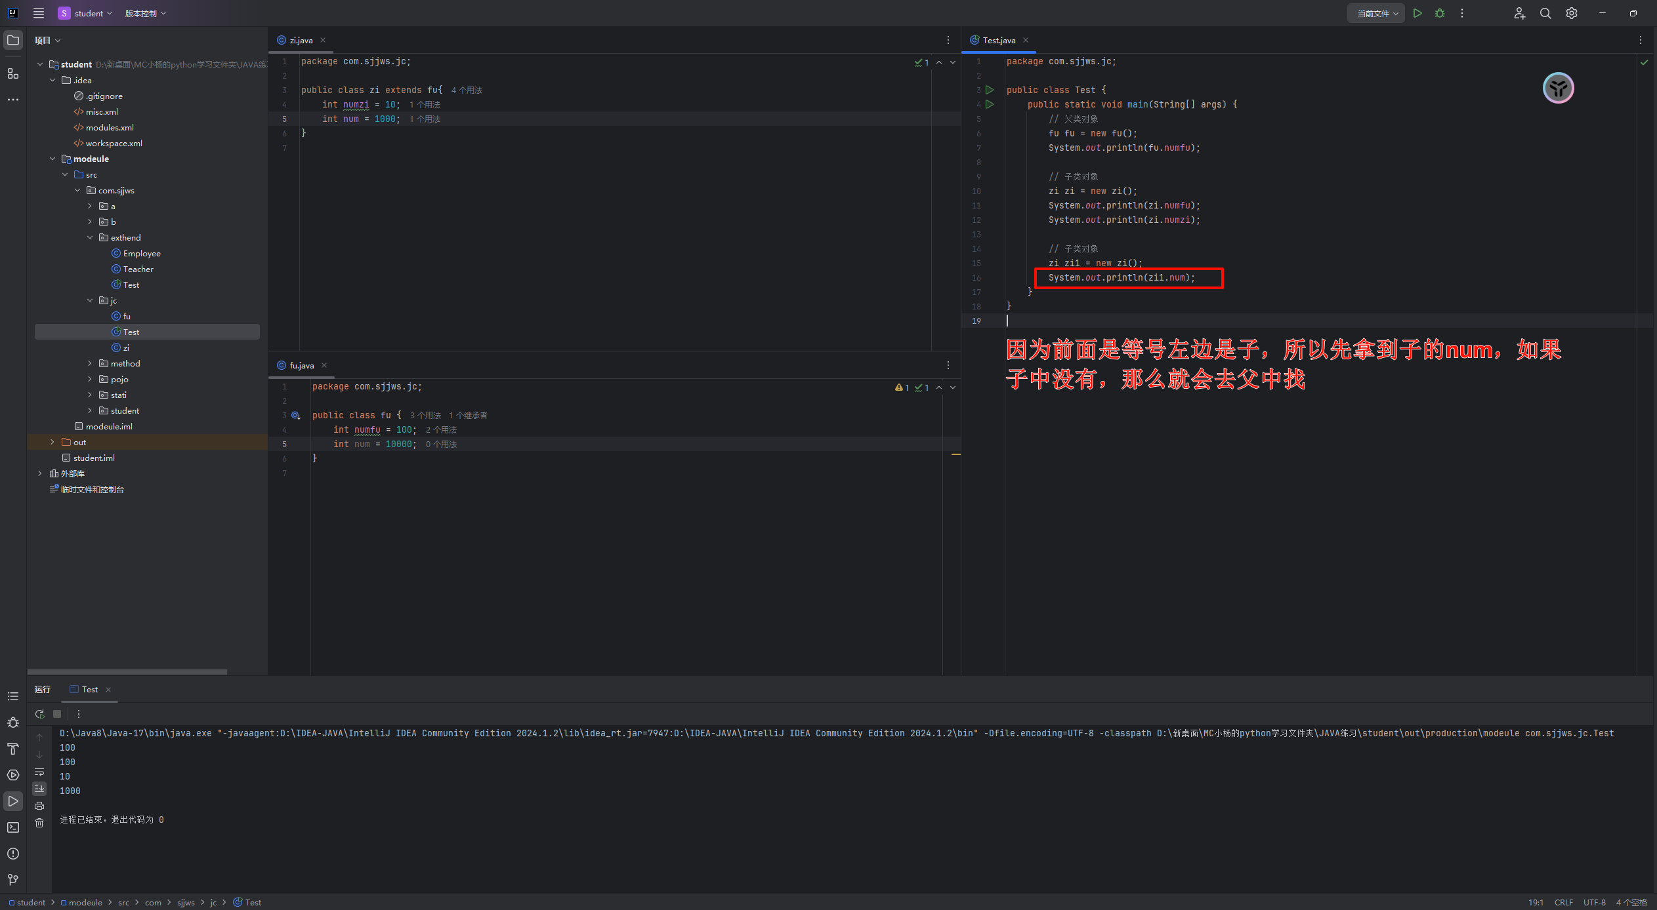
Task: Click the project tree horizontal scrollbar
Action: 127,672
